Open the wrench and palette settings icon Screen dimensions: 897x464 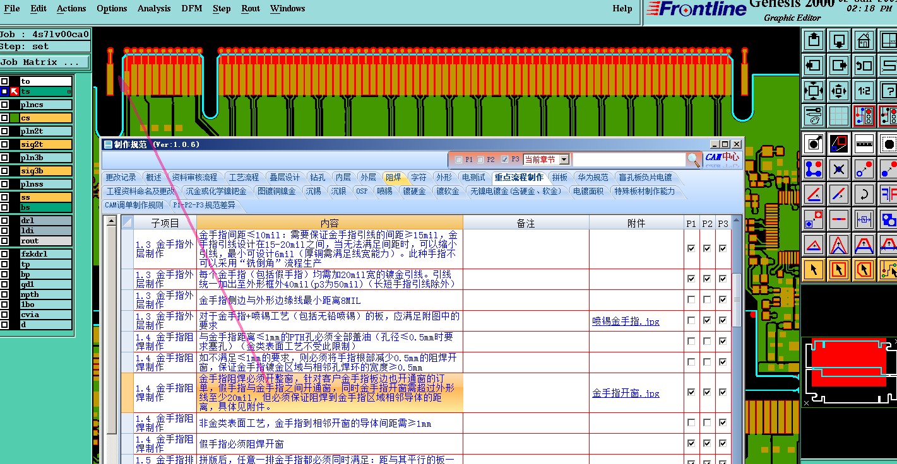[814, 116]
